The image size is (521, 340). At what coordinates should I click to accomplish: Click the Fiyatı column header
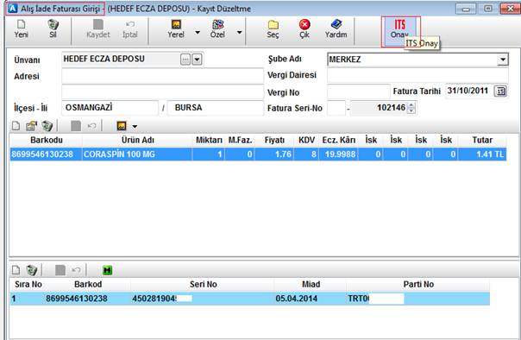tap(274, 140)
